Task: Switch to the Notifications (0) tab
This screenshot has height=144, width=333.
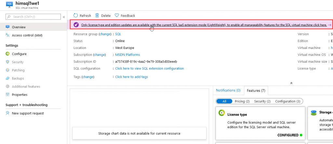Action: click(228, 90)
